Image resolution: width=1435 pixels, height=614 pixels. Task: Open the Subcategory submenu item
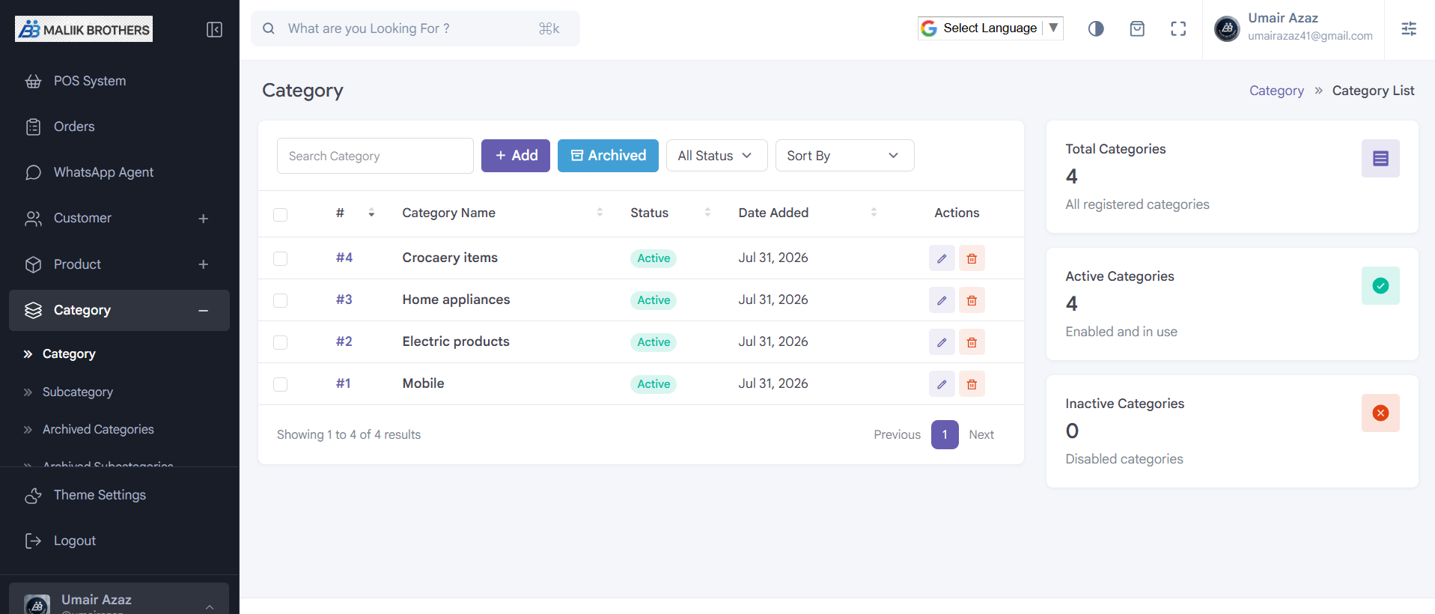click(78, 392)
